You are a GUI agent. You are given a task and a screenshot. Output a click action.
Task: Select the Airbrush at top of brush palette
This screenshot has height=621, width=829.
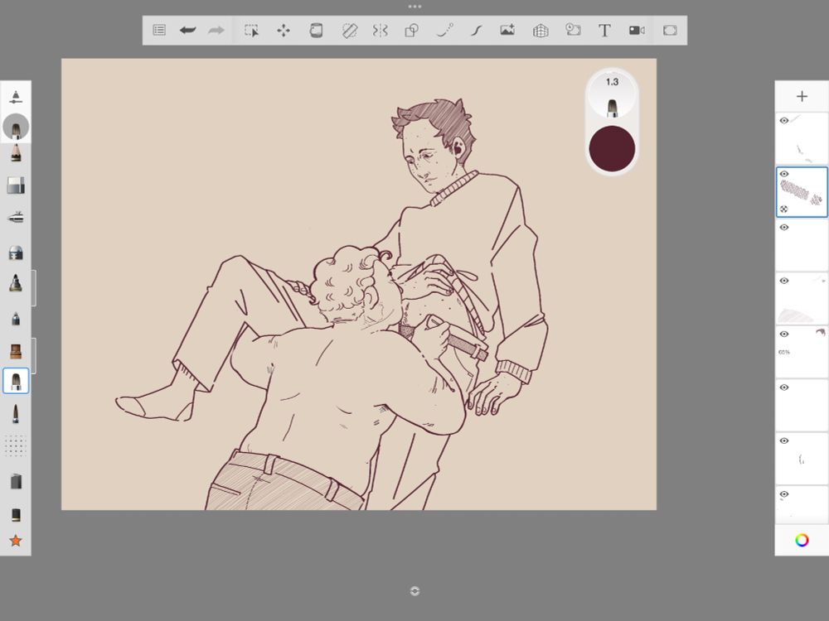pos(14,95)
